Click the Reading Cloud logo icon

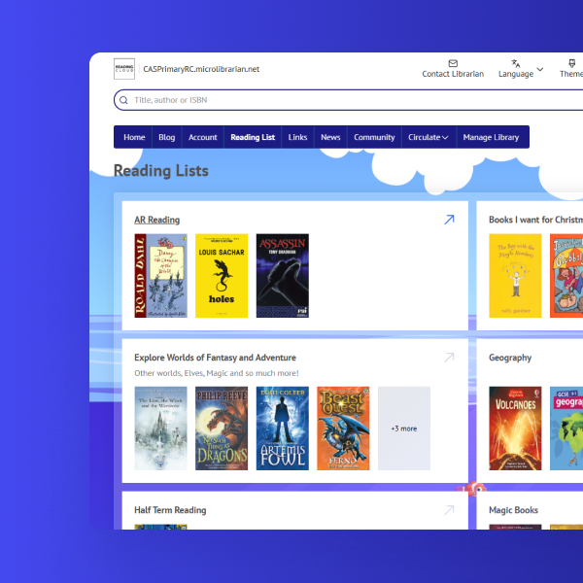tap(124, 69)
